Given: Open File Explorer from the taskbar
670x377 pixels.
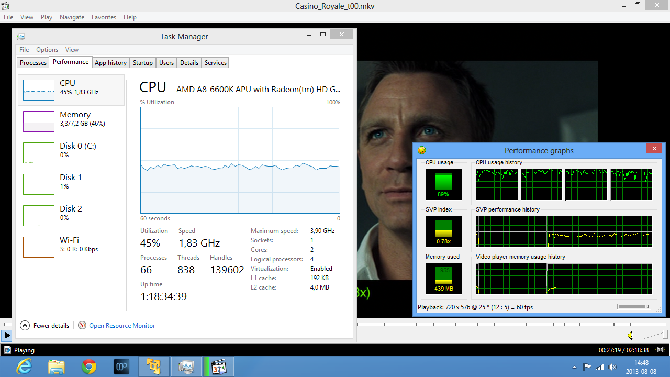Looking at the screenshot, I should coord(57,367).
